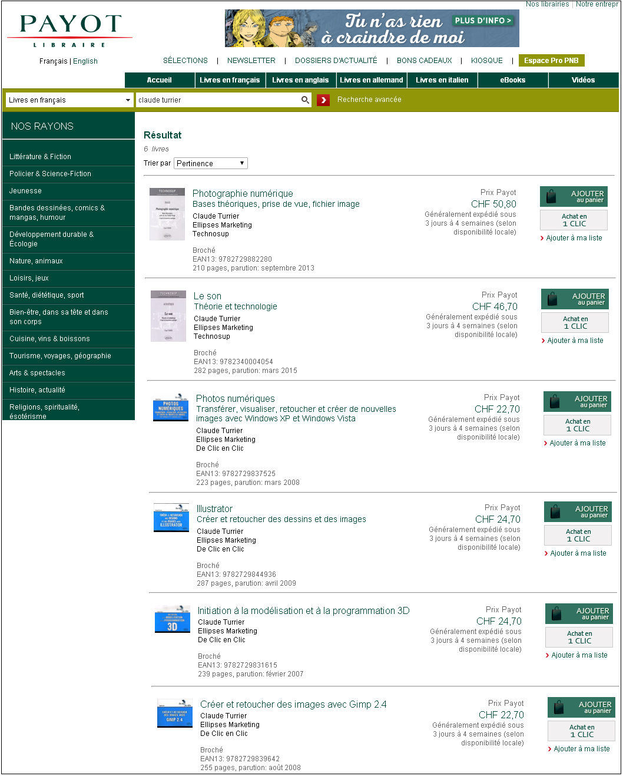Buy Le son with Achat en 1 CLIC

coord(575,323)
